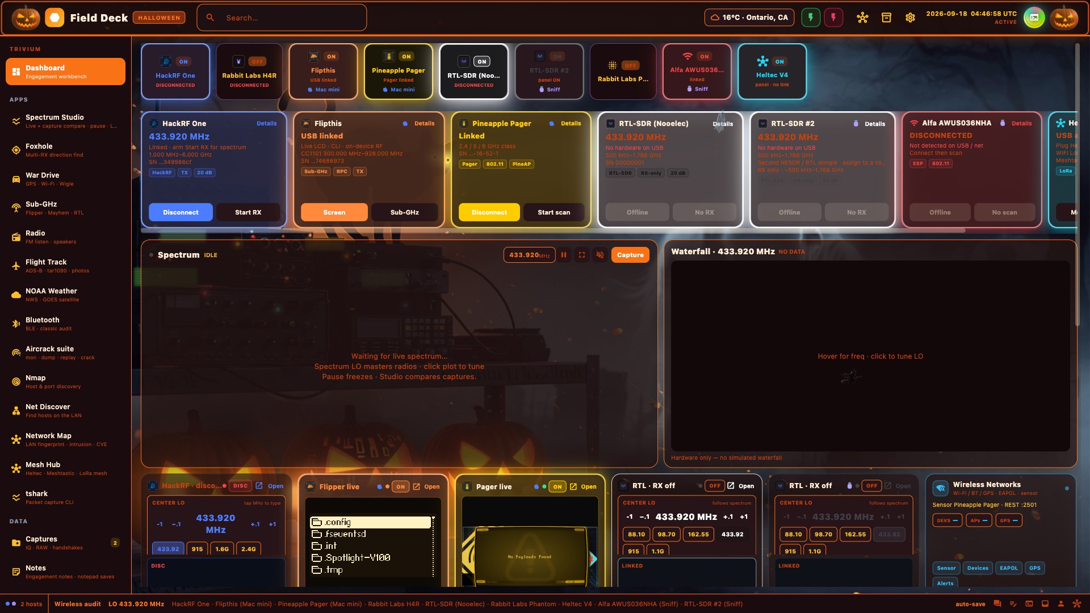Viewport: 1090px width, 613px height.
Task: Open the terminal icon in status bar
Action: click(1029, 604)
